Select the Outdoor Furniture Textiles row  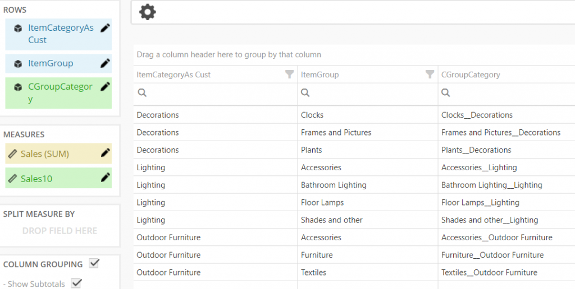coord(354,273)
